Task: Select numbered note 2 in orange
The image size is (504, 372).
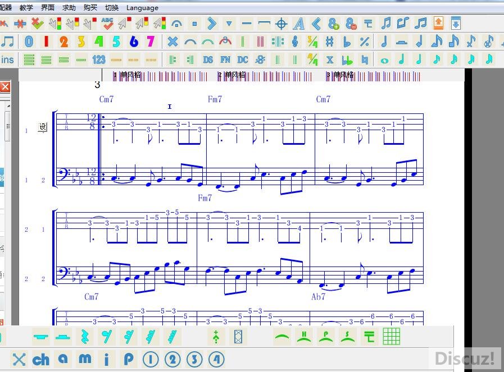Action: pos(63,42)
